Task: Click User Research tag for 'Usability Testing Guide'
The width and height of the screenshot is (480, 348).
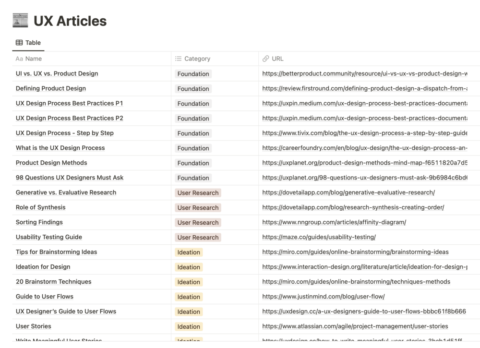Action: pos(198,237)
